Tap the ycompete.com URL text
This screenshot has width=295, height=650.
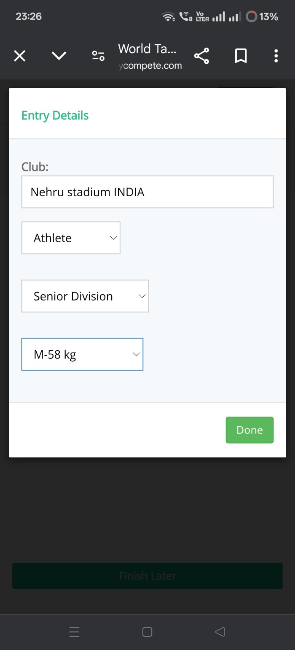coord(150,66)
